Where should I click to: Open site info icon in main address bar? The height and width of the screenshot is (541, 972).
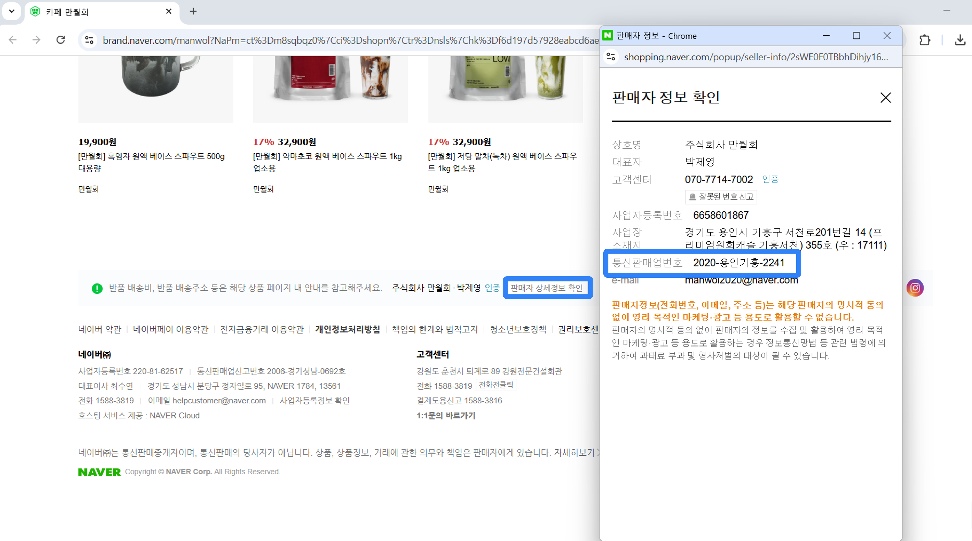pos(89,40)
